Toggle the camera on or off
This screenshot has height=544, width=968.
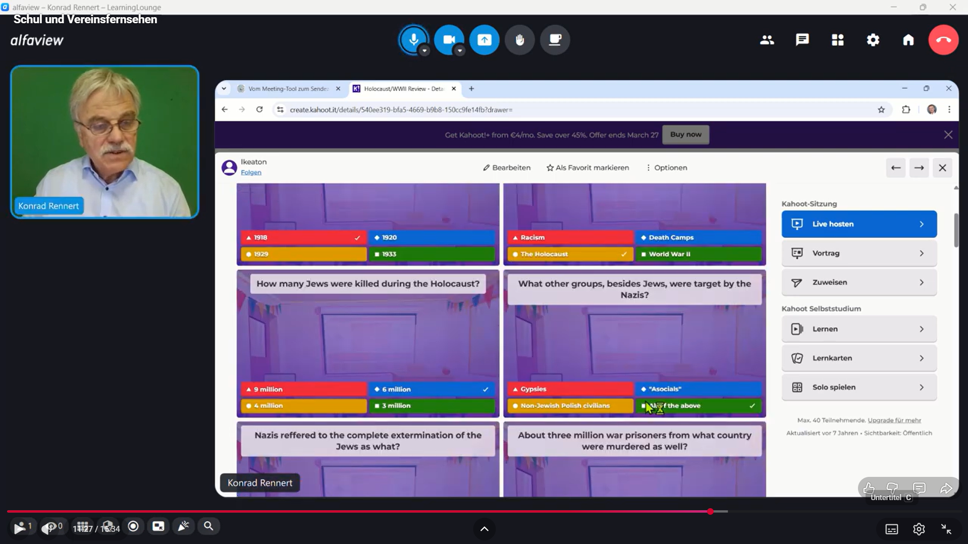(x=448, y=39)
